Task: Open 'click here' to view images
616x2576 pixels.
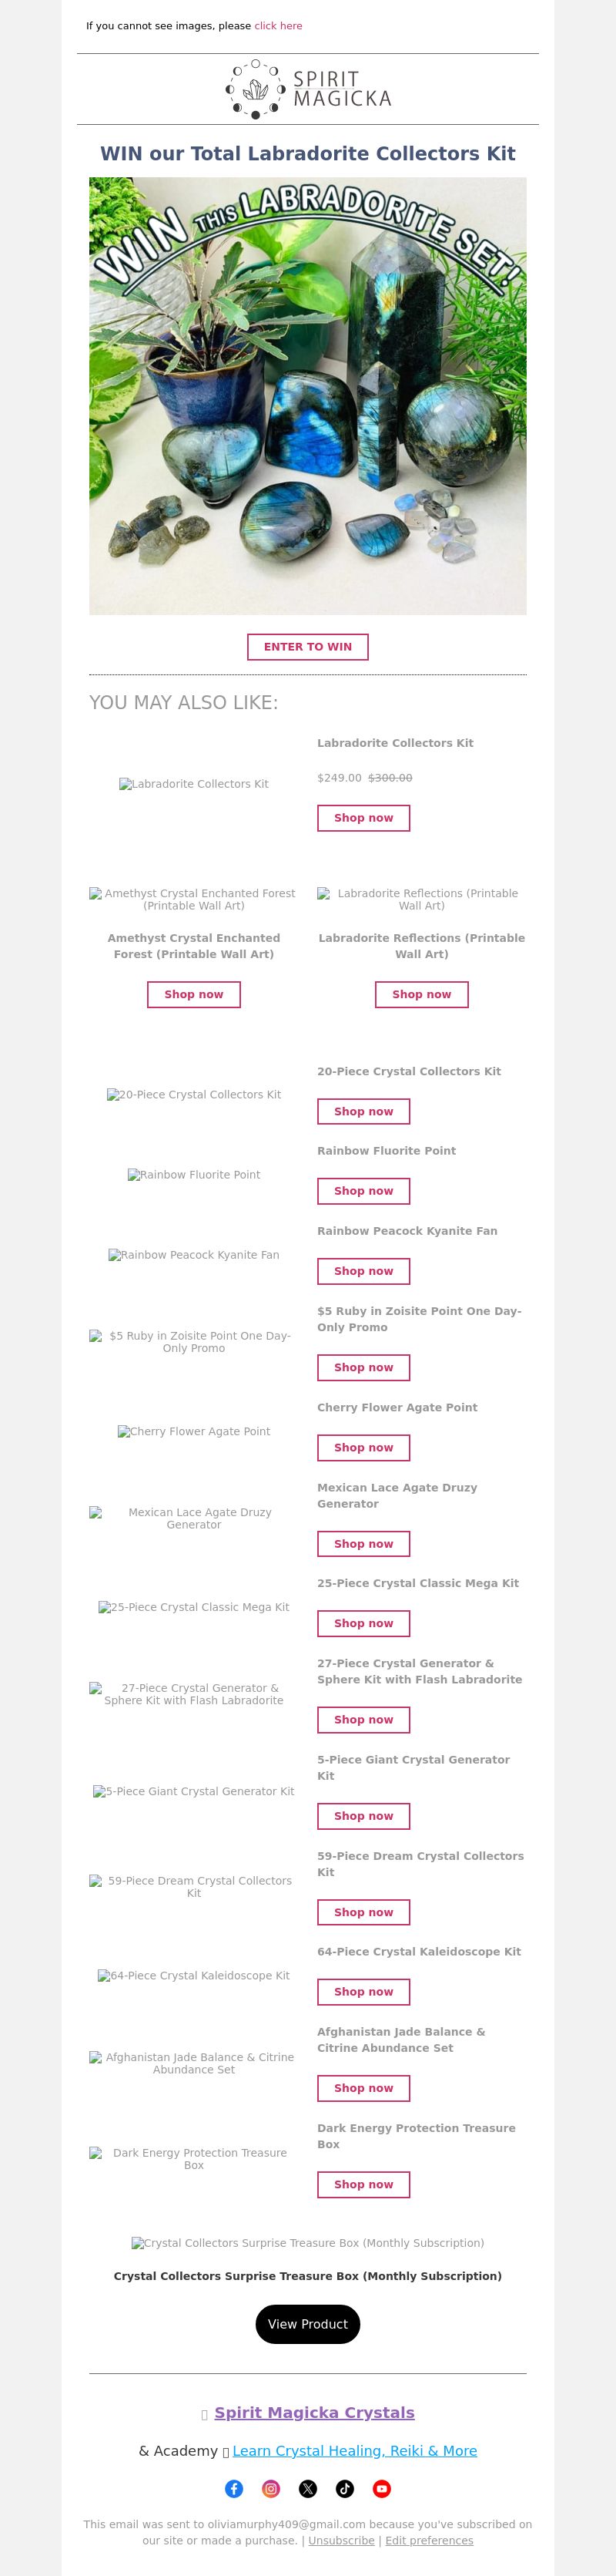Action: (279, 26)
